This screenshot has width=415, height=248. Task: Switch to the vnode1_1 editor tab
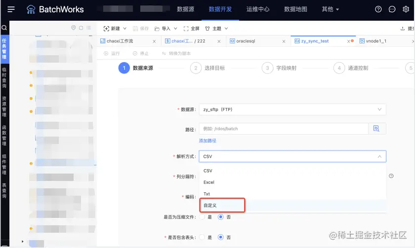click(376, 41)
